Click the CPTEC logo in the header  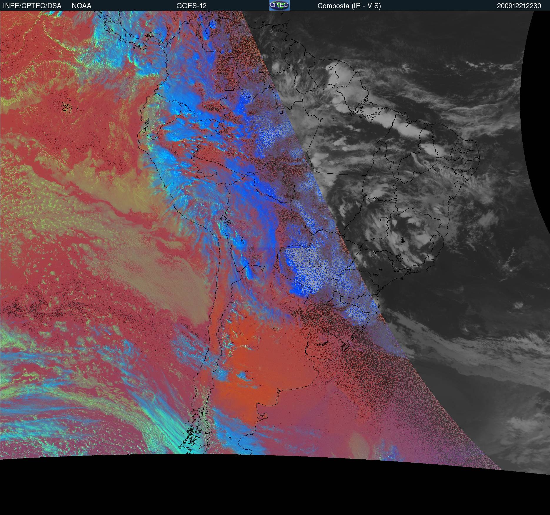pos(279,5)
